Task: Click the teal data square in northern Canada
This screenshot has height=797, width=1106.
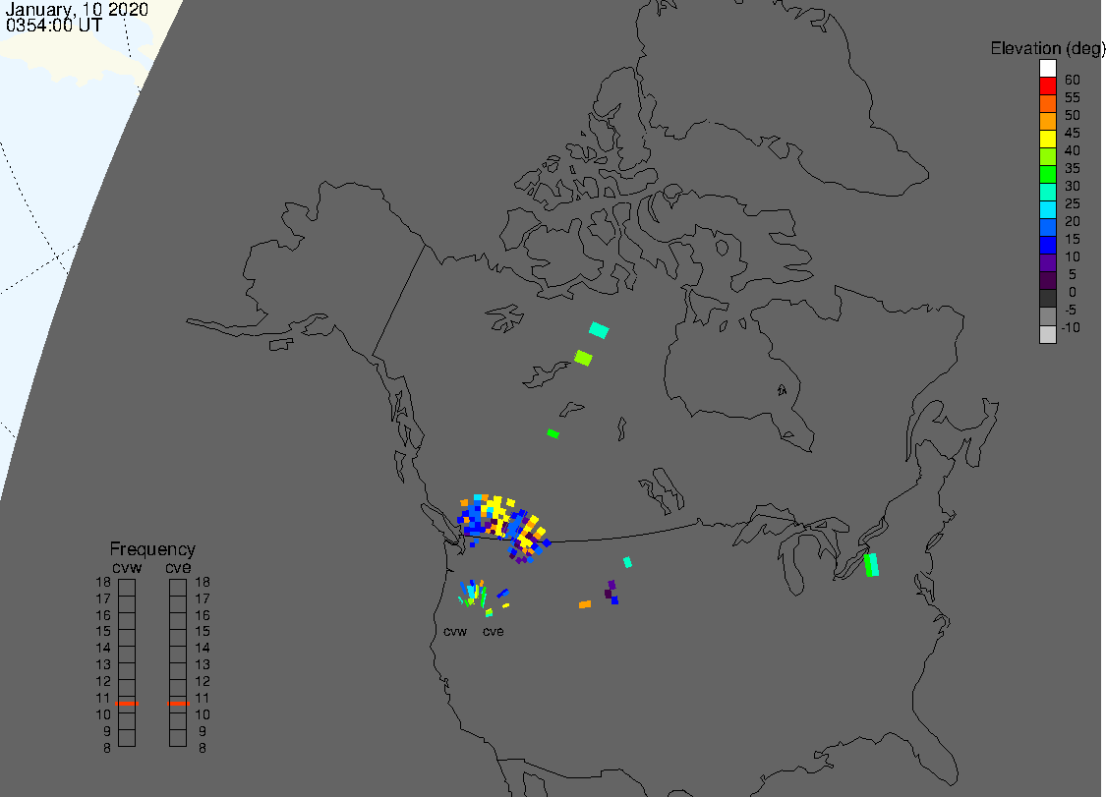Action: 599,330
